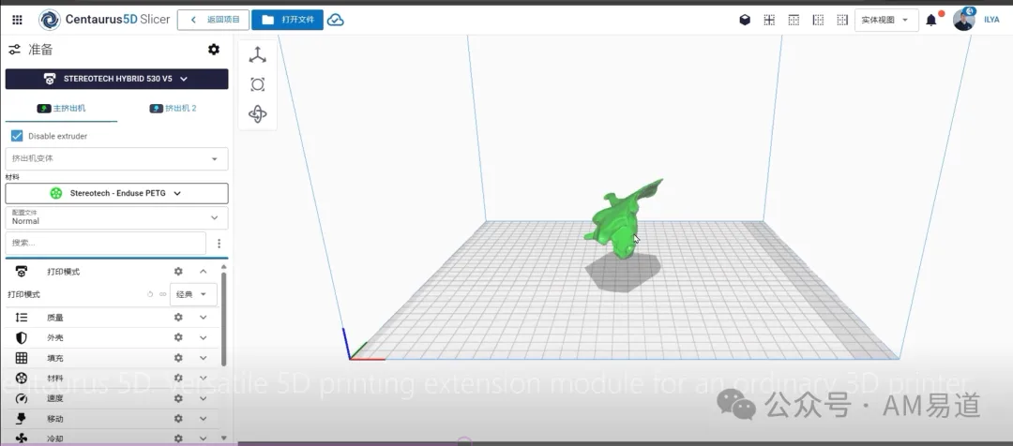The image size is (1013, 446).
Task: Click the settings panel vertical scrollbar
Action: (223, 320)
